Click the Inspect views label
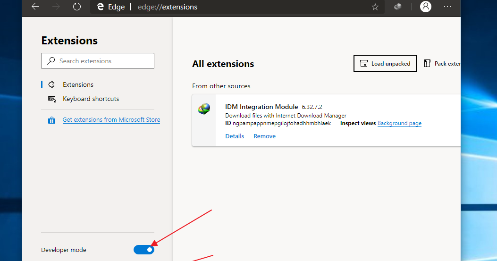Screen dimensions: 497x261 click(x=358, y=123)
